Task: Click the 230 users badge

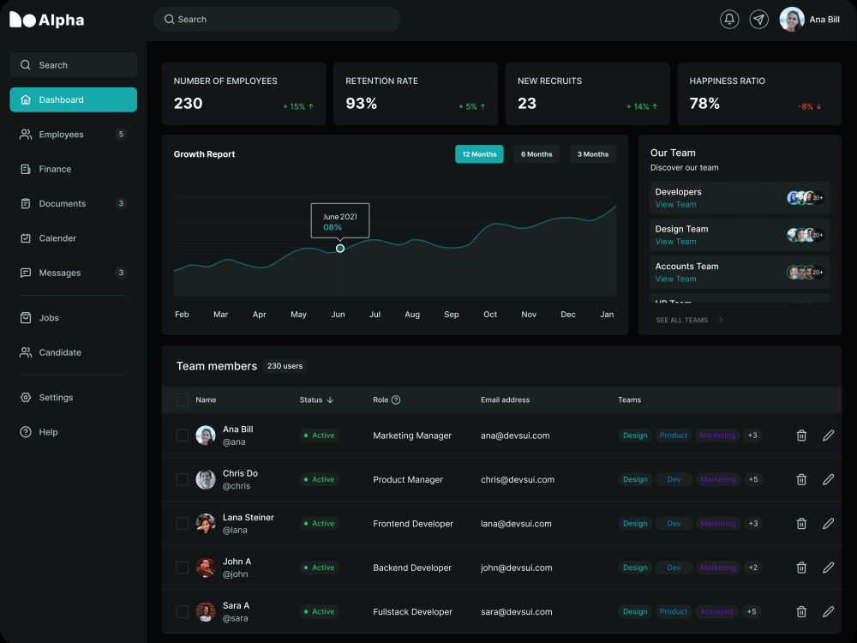Action: click(x=285, y=366)
